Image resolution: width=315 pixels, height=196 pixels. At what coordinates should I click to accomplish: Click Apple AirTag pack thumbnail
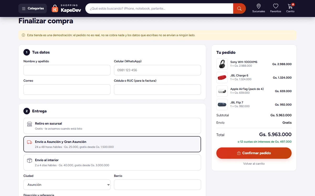[222, 91]
